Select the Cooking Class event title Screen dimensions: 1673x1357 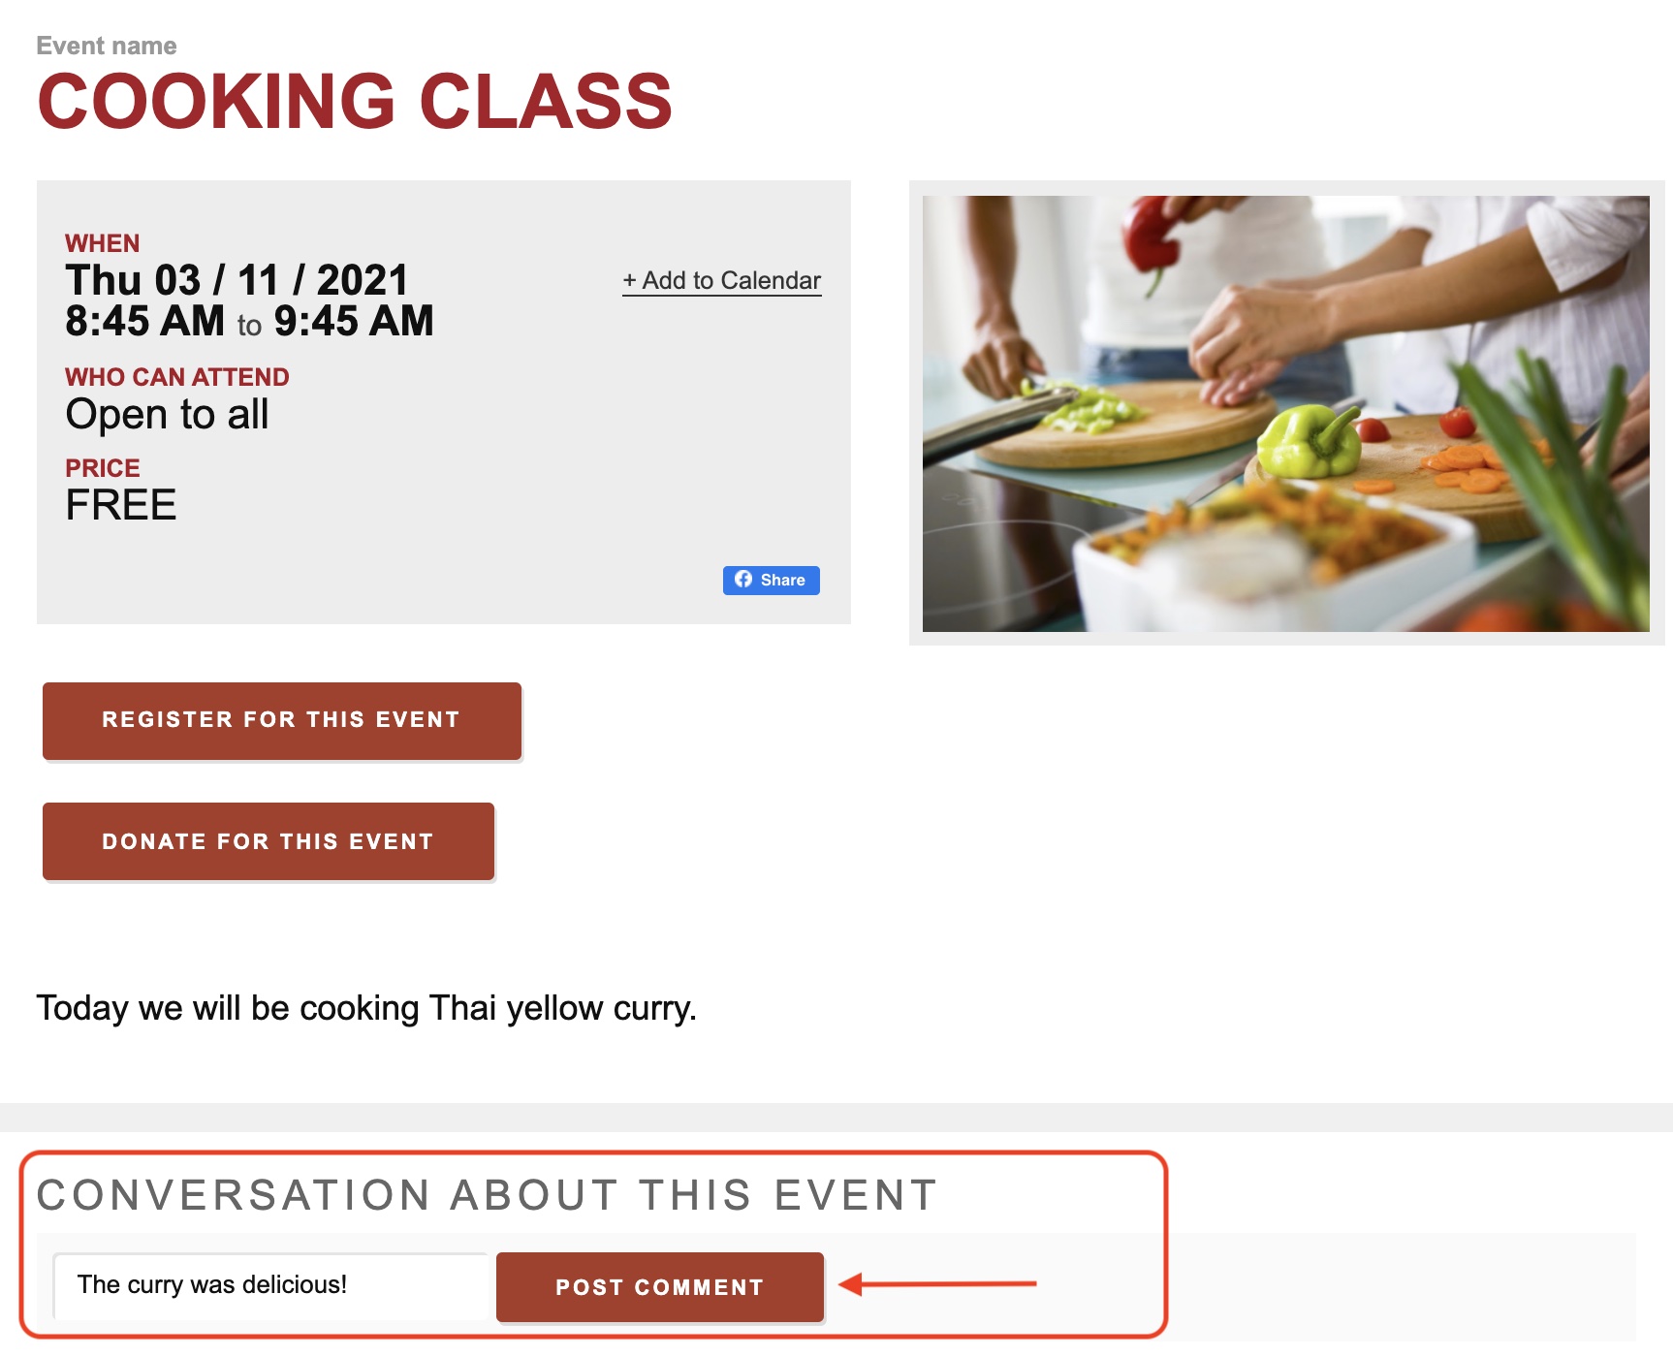355,101
